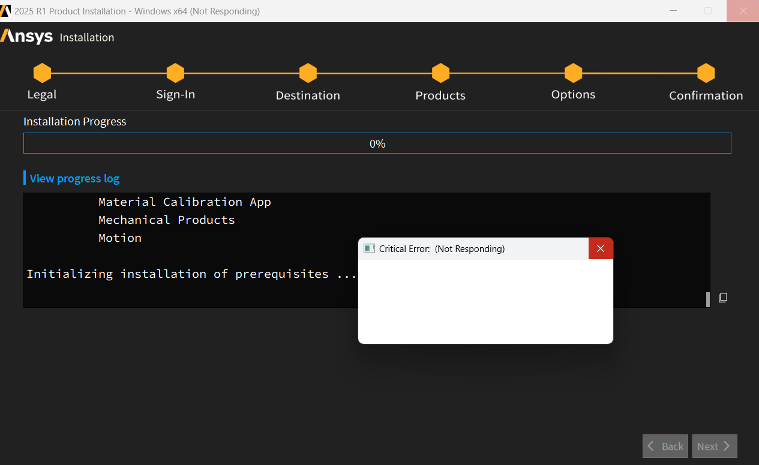The image size is (759, 465).
Task: Go to the Confirmation step label
Action: point(706,95)
